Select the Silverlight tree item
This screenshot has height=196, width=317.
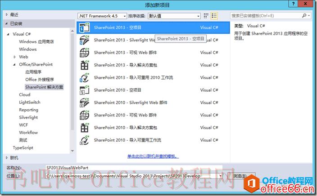click(28, 117)
